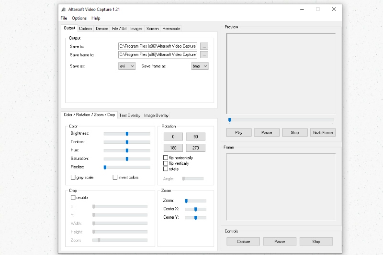Click the Crop Height slider
The height and width of the screenshot is (255, 383).
click(x=120, y=232)
